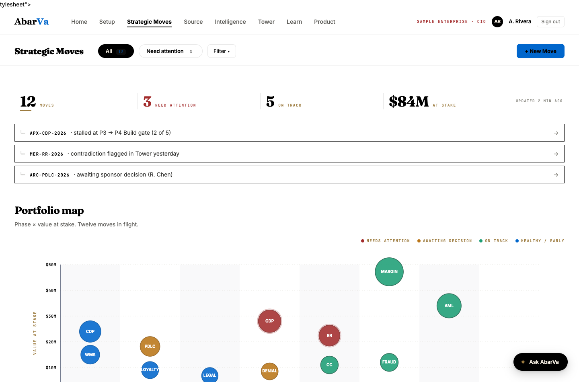The width and height of the screenshot is (579, 382).
Task: Click the Awaiting Decision legend item
Action: pyautogui.click(x=444, y=241)
